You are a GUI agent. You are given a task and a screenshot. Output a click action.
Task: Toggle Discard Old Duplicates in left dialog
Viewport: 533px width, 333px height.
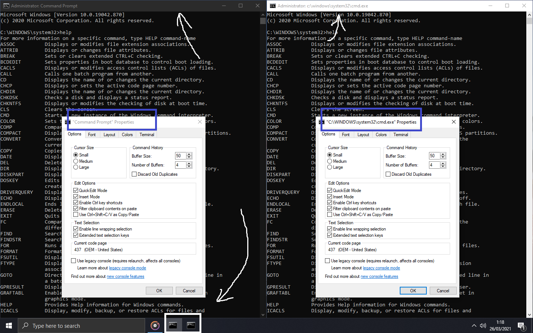(x=134, y=174)
